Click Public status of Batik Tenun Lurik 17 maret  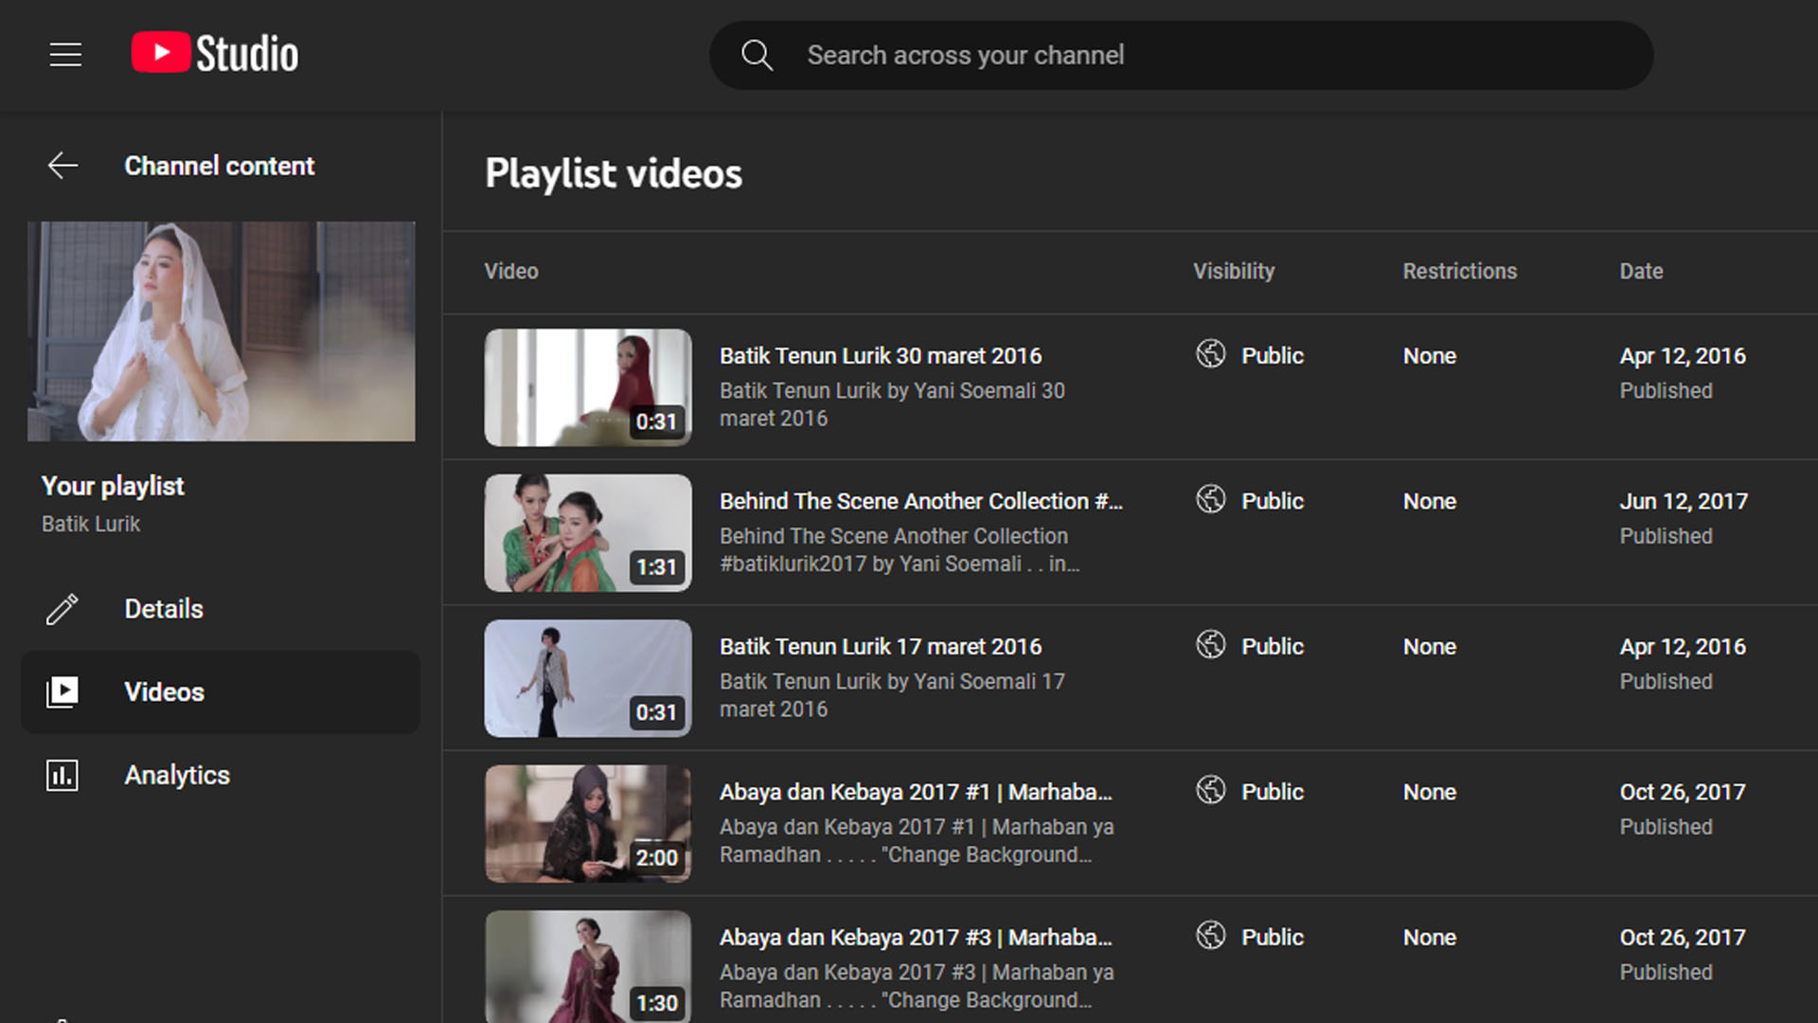(1272, 646)
